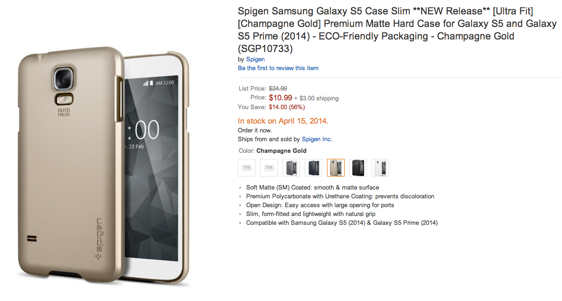Click the crossed-out $24.99 list price

(x=278, y=88)
